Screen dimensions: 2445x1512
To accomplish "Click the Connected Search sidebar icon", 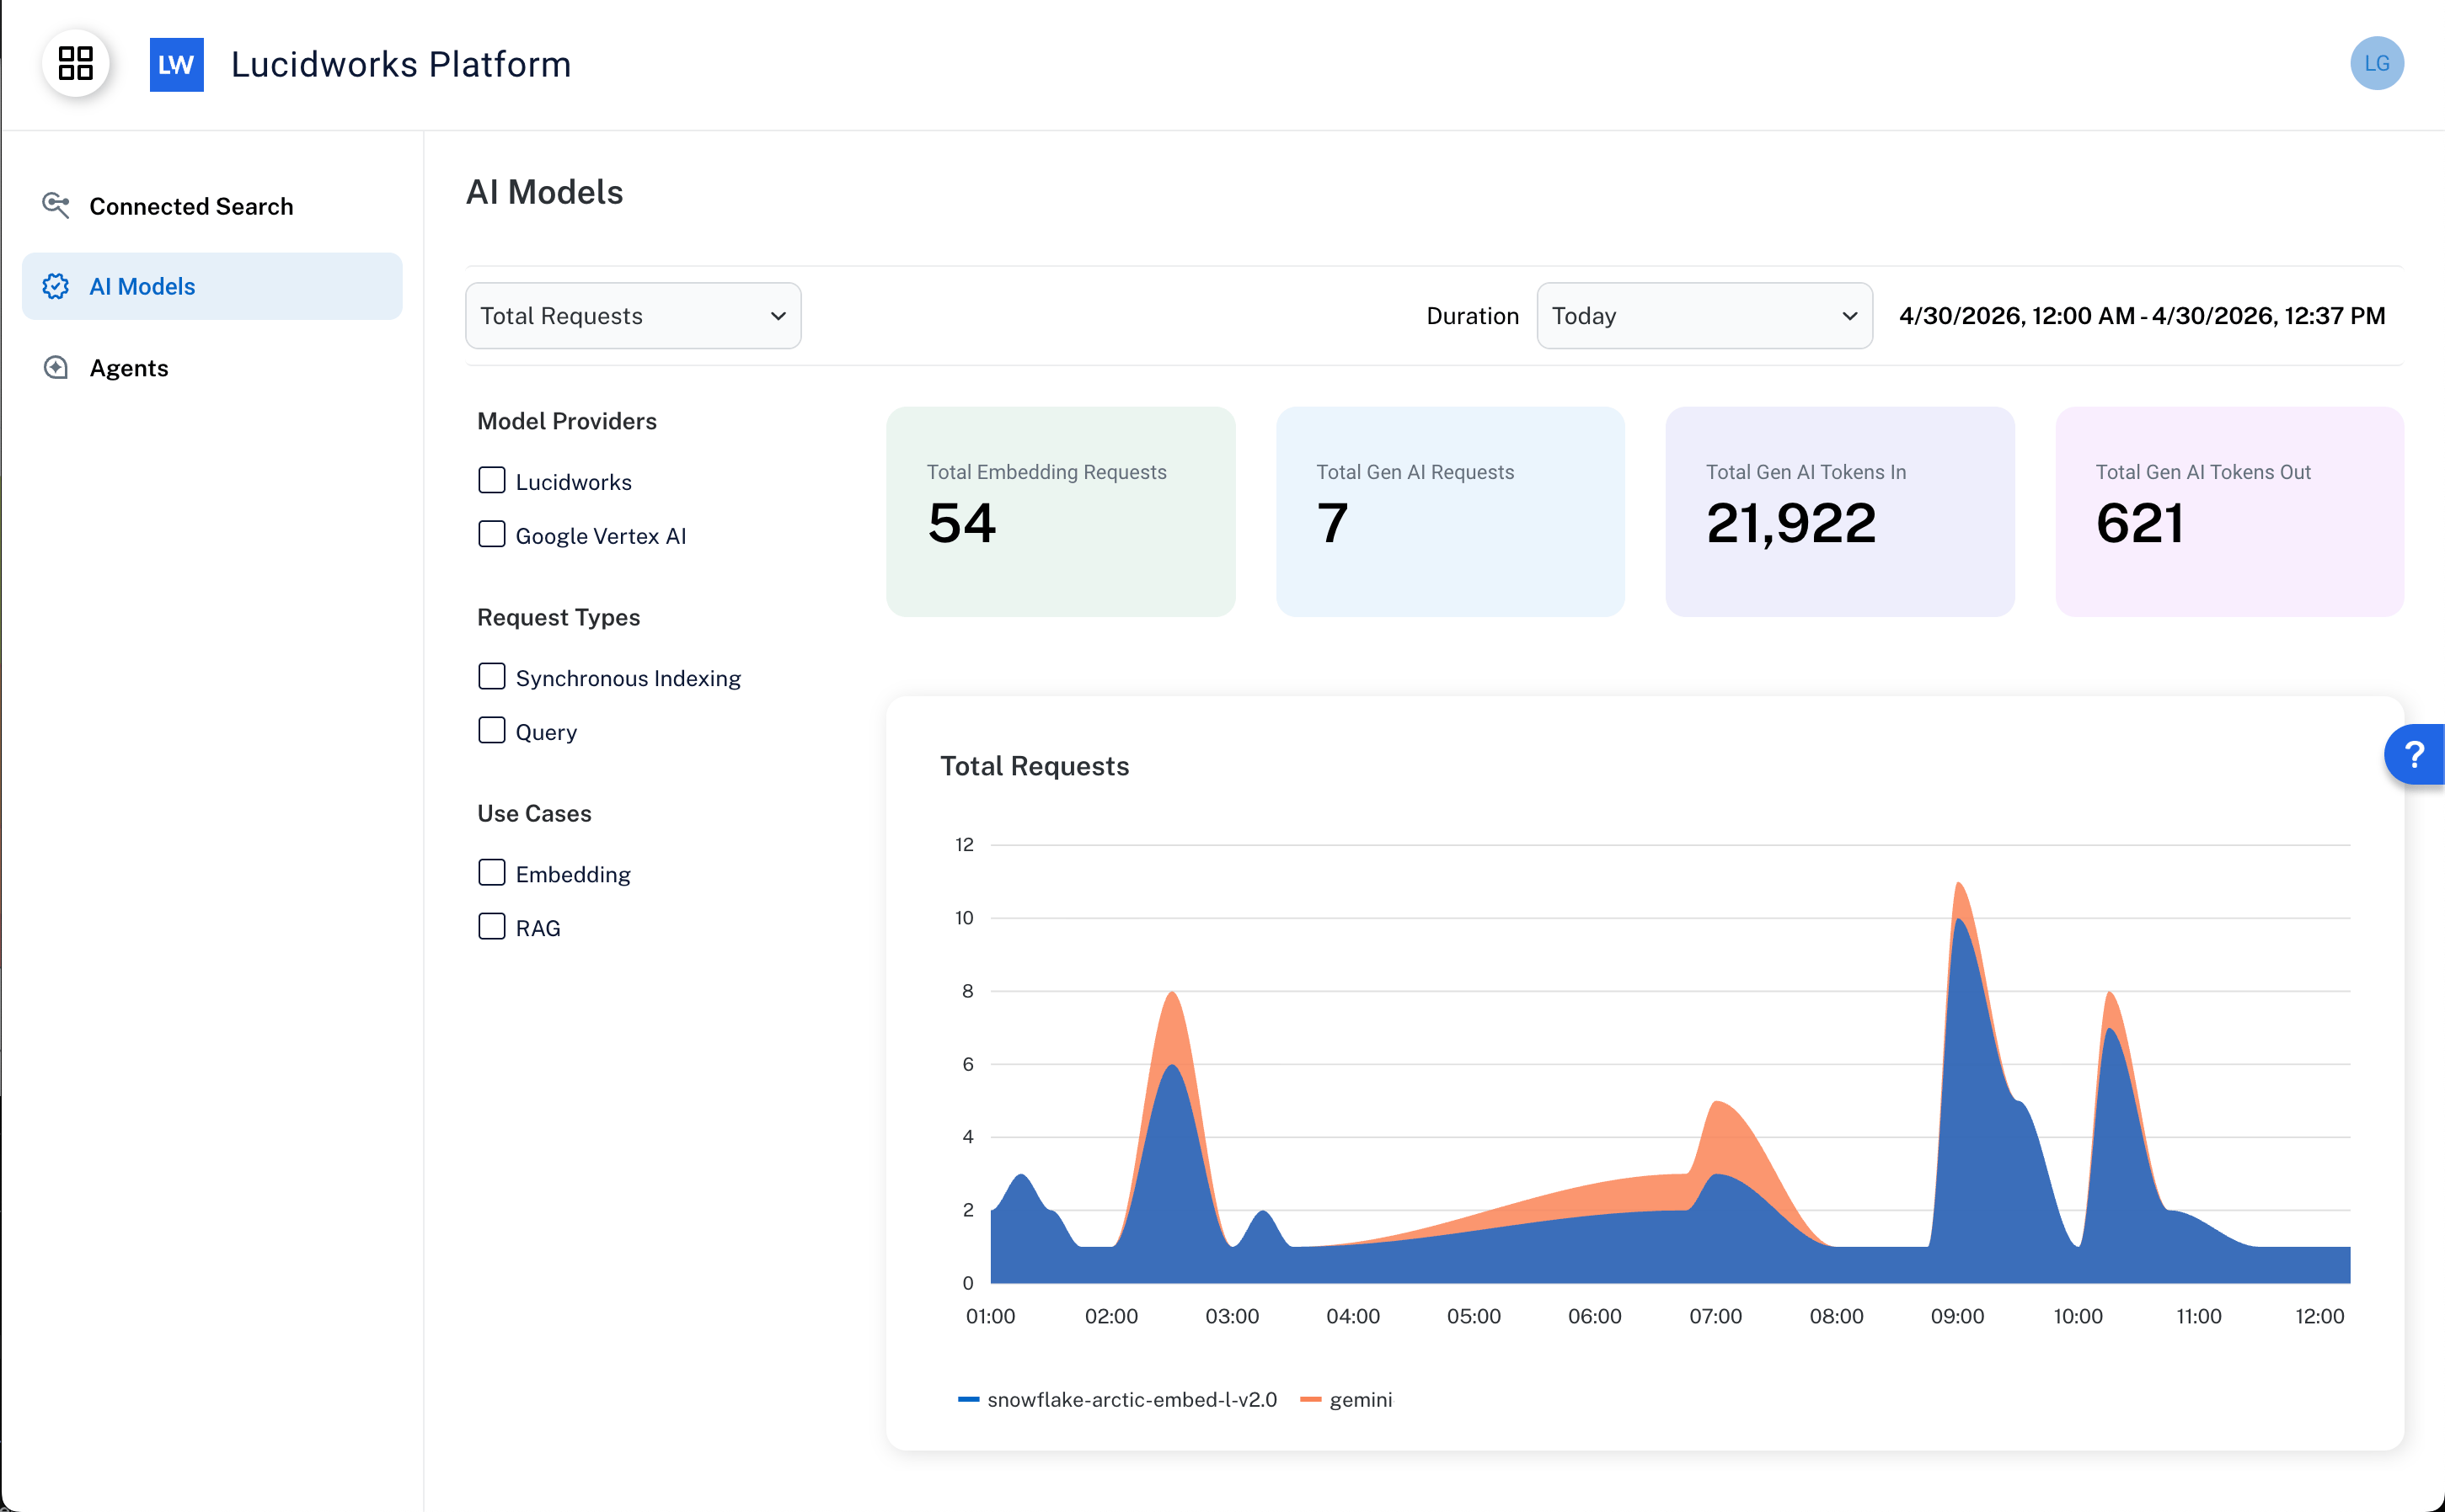I will point(56,206).
